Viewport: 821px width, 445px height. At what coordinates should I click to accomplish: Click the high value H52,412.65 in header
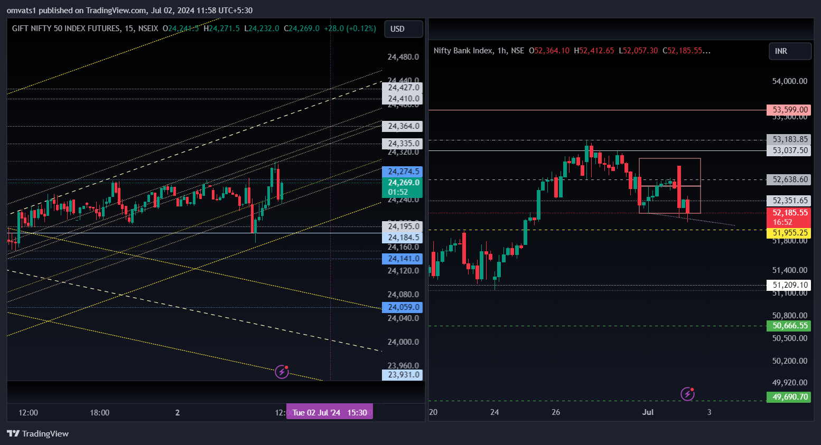coord(594,51)
